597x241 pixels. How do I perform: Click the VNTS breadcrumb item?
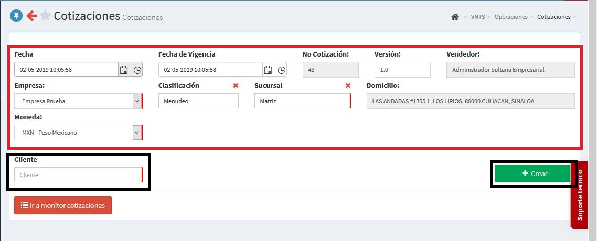477,17
